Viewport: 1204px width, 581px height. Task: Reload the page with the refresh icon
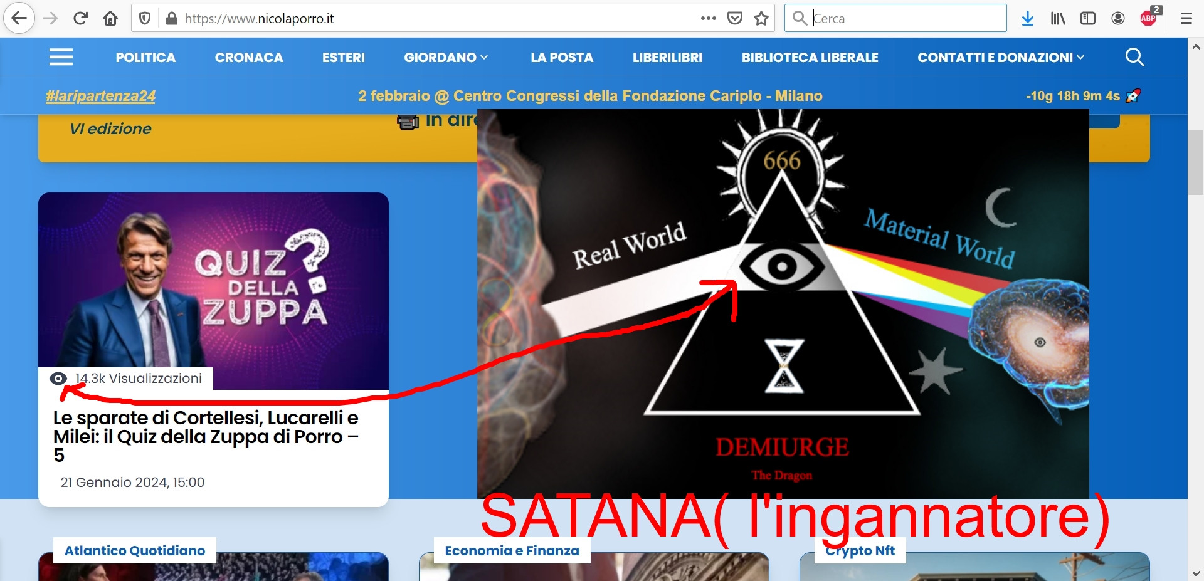tap(80, 18)
